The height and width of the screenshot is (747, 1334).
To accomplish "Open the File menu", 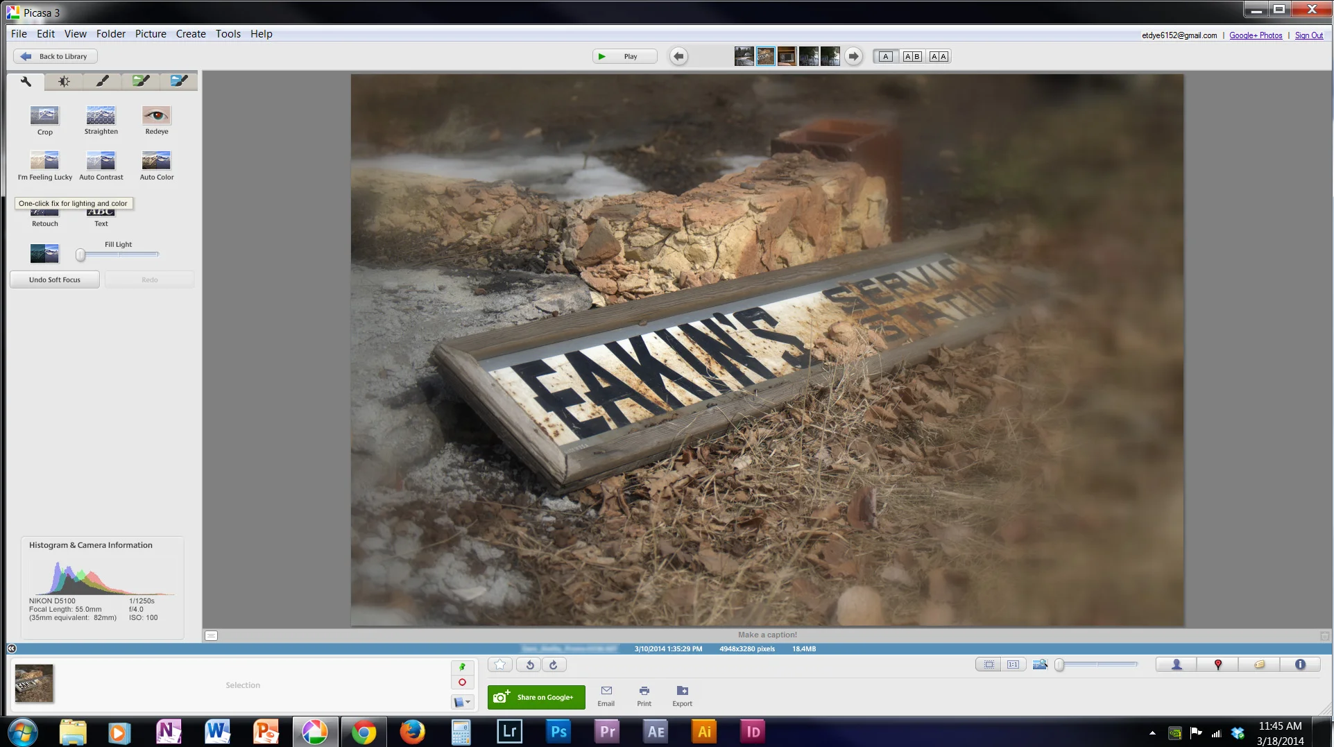I will [19, 33].
